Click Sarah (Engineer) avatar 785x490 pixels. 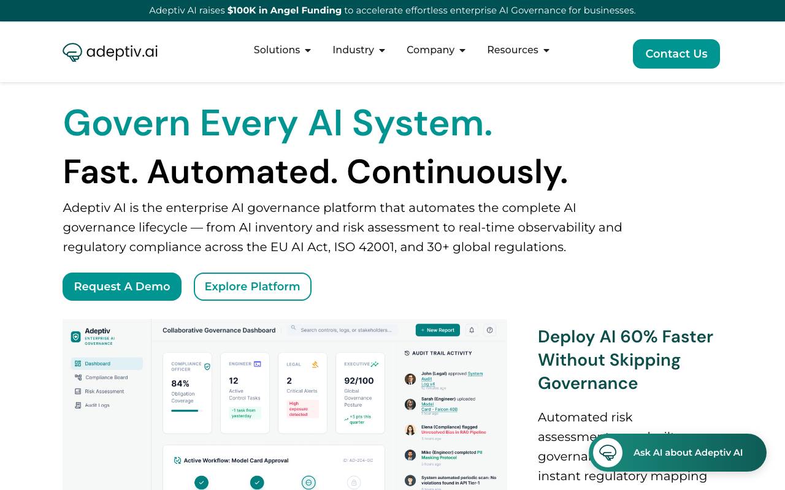click(410, 404)
